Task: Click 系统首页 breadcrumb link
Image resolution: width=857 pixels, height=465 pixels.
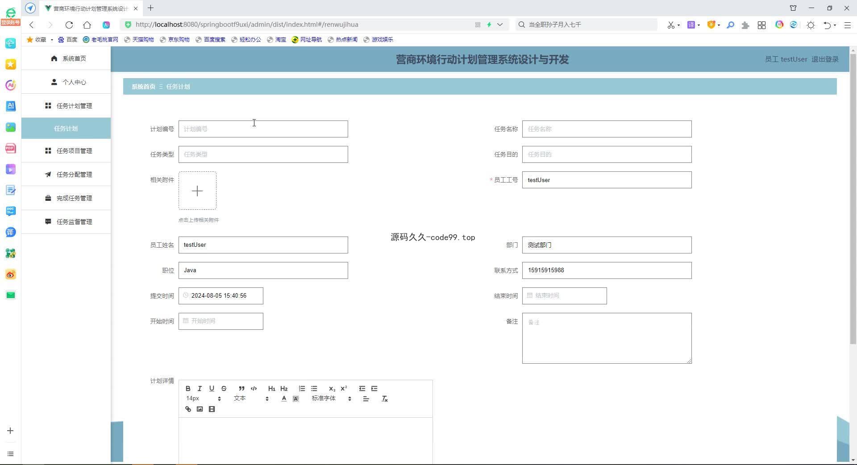Action: point(143,87)
